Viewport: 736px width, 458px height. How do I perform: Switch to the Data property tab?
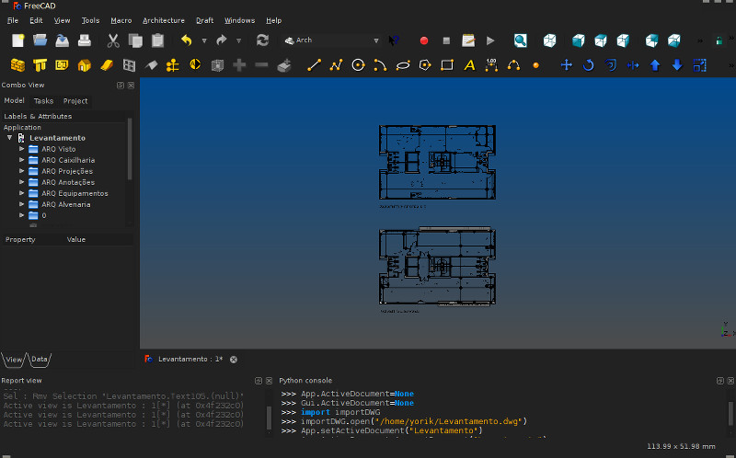tap(40, 359)
